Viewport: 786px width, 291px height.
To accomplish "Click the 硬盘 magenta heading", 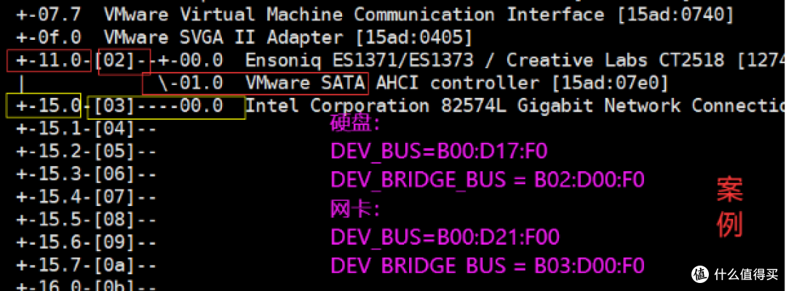I will pyautogui.click(x=354, y=123).
